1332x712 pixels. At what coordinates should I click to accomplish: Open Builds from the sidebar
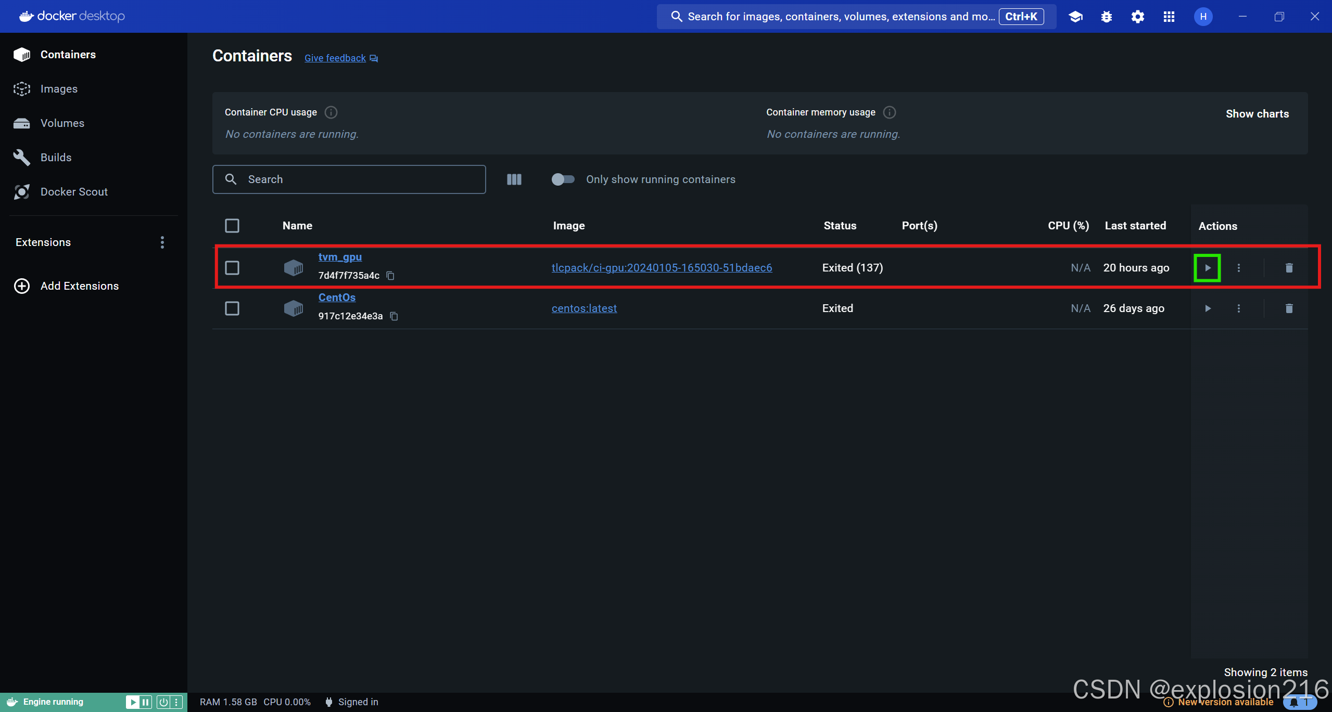point(56,157)
